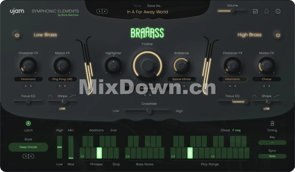Next Low Brass Motion FX type arrow
295x172 pixels.
65,86
